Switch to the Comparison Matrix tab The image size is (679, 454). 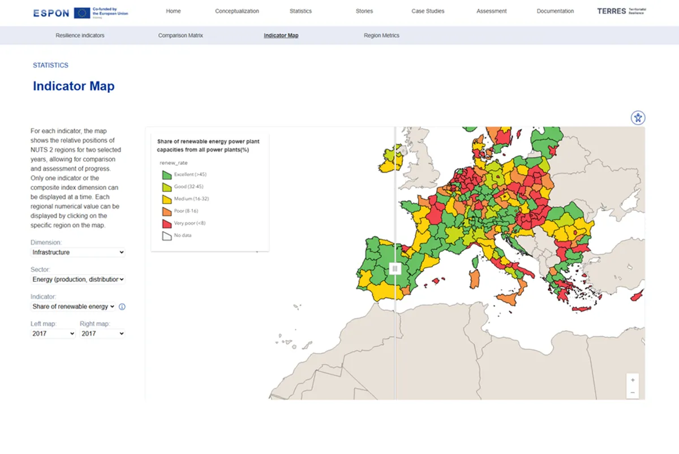[180, 35]
